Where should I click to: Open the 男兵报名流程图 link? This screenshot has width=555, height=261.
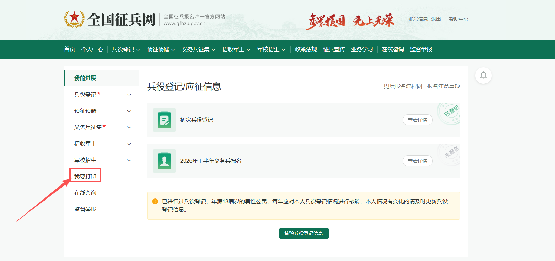click(x=403, y=86)
